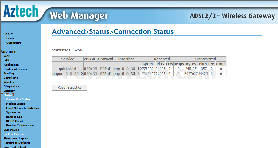Viewport: 278px width, 148px height.
Task: Click received packets value 26968
Action: pos(161,74)
